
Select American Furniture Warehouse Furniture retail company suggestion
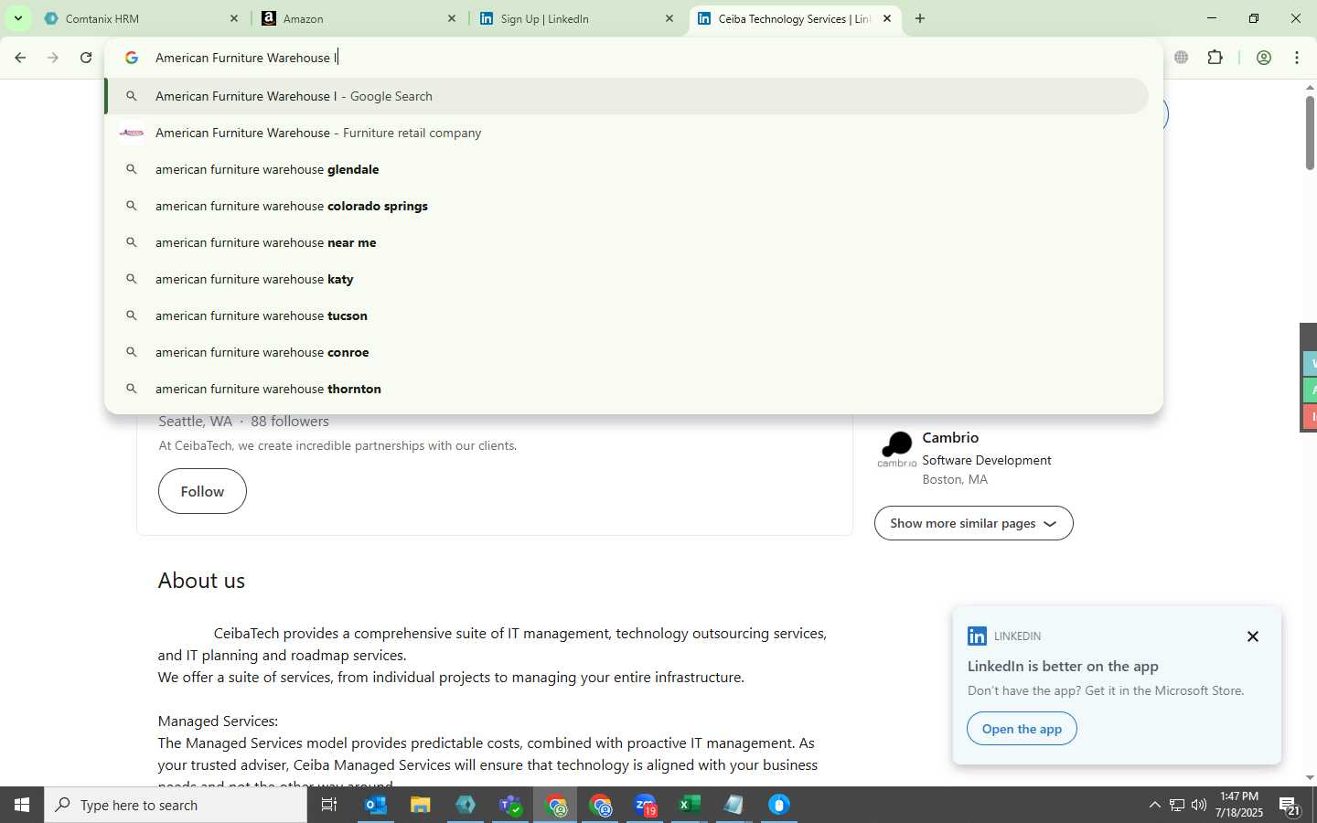pyautogui.click(x=627, y=133)
